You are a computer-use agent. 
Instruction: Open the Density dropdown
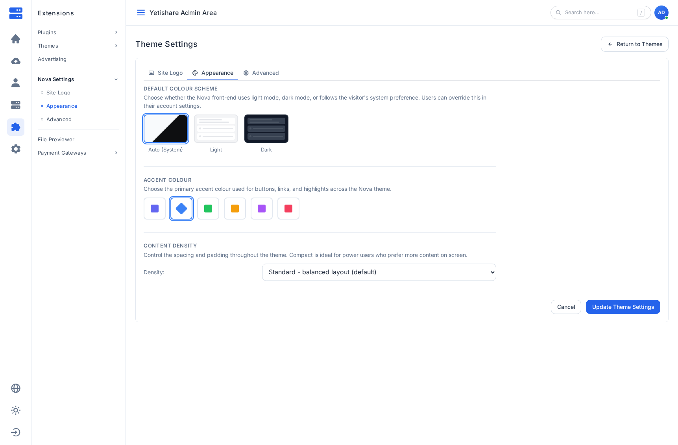[x=379, y=272]
